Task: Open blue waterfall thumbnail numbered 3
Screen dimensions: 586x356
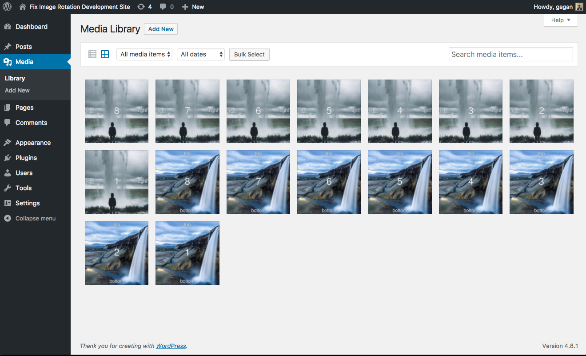Action: coord(542,182)
